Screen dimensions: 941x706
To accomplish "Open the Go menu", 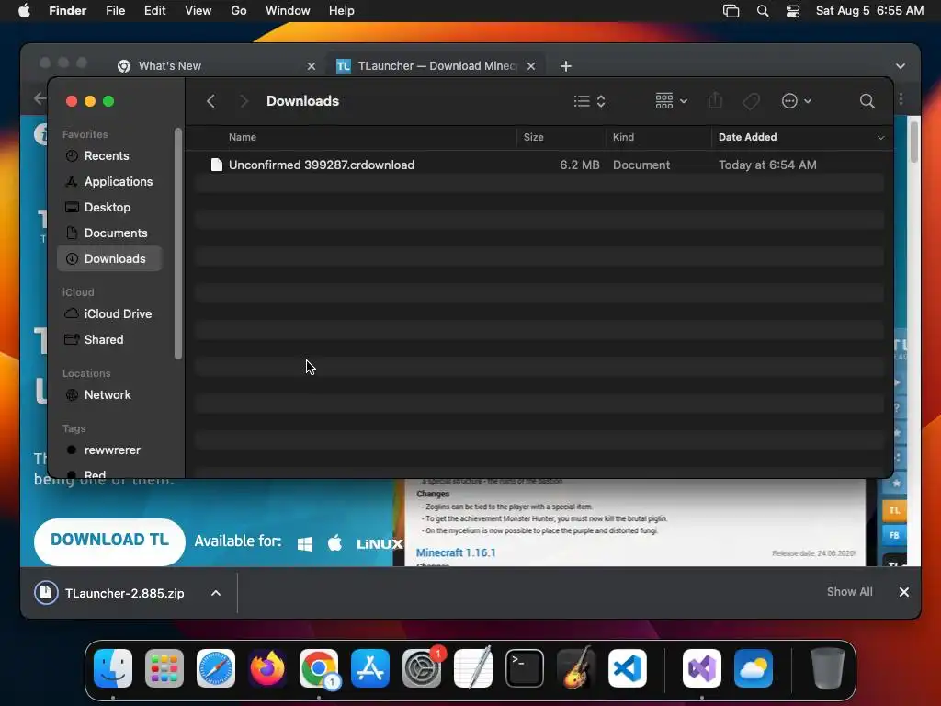I will pos(239,11).
